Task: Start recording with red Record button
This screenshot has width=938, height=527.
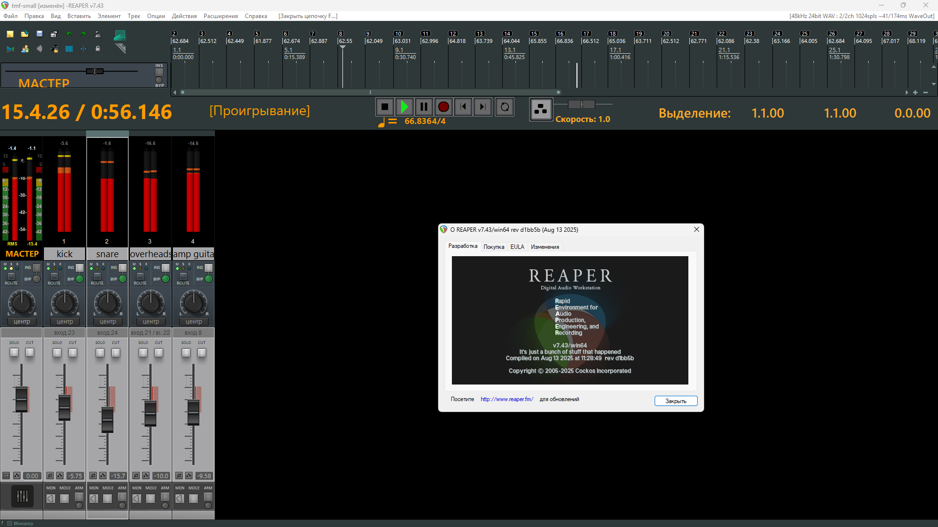Action: pos(444,107)
